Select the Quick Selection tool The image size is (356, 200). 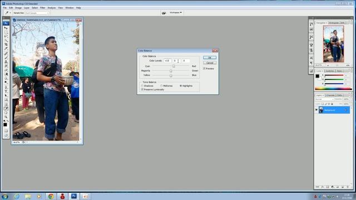coord(6,40)
